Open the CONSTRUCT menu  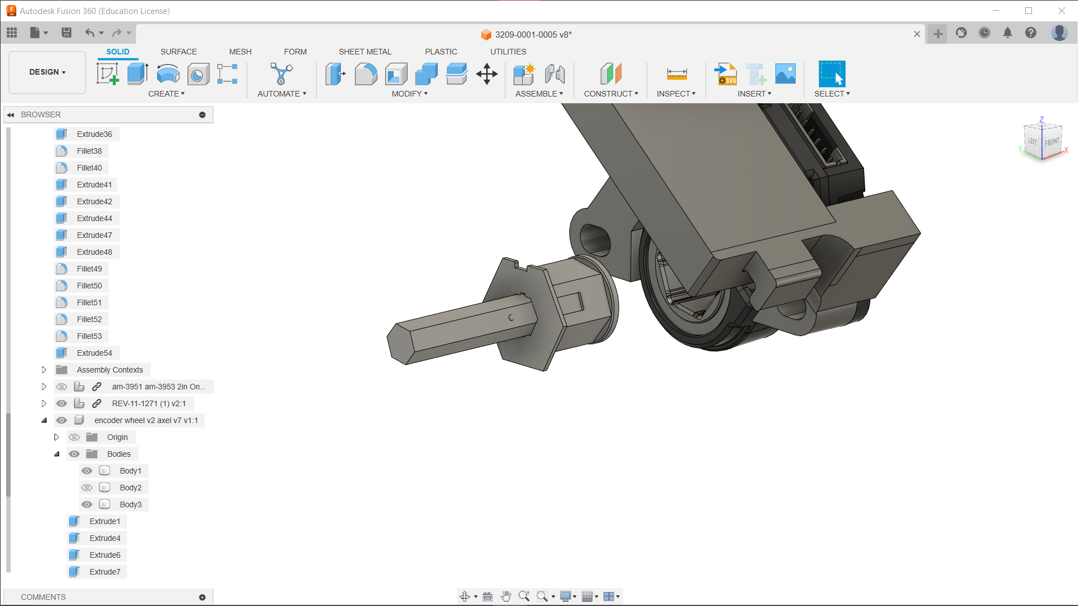click(611, 94)
